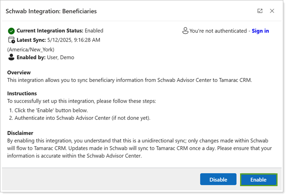This screenshot has height=196, width=287.
Task: Open the Sign in link
Action: click(260, 31)
